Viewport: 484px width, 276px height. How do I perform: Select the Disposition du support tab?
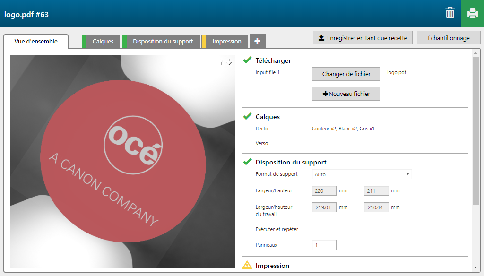pyautogui.click(x=161, y=42)
